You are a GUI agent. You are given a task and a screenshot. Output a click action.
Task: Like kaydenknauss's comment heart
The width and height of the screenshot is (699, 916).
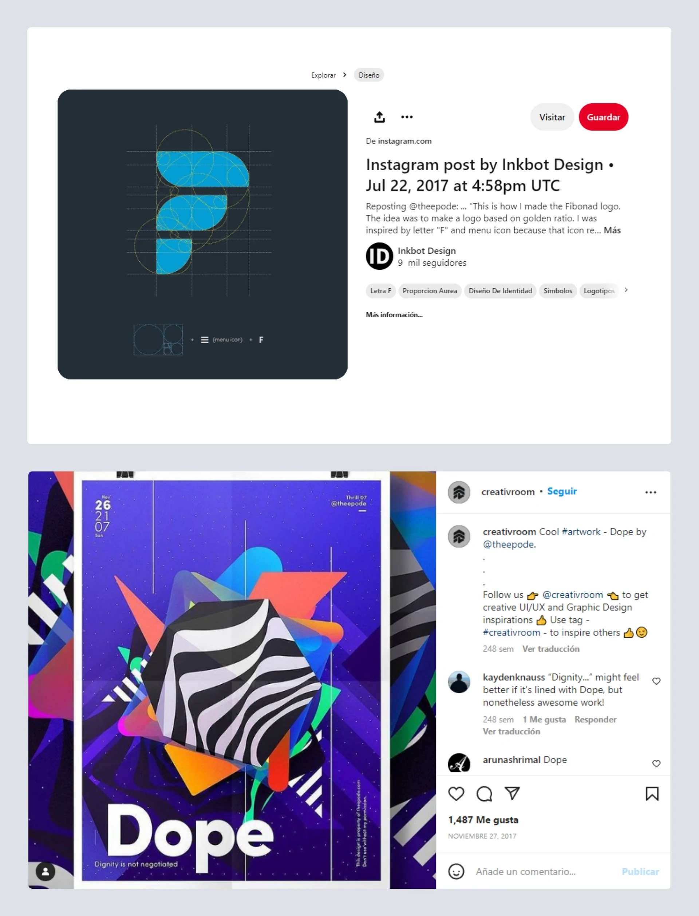point(656,681)
